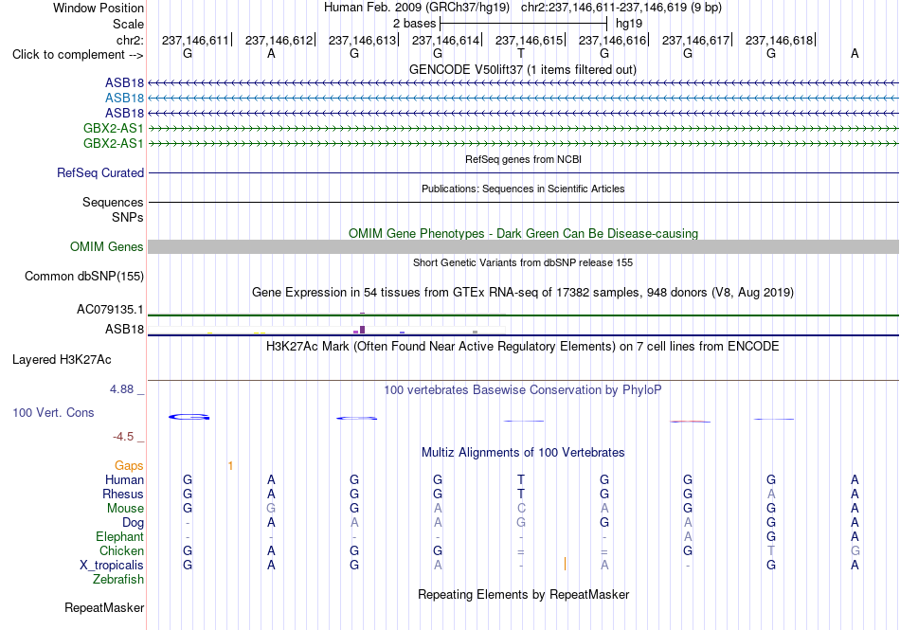
Task: Click the hg19 label next to scale bar
Action: pyautogui.click(x=628, y=24)
